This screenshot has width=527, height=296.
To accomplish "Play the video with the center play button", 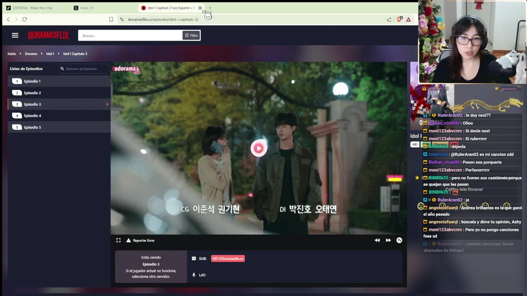I will (x=259, y=148).
